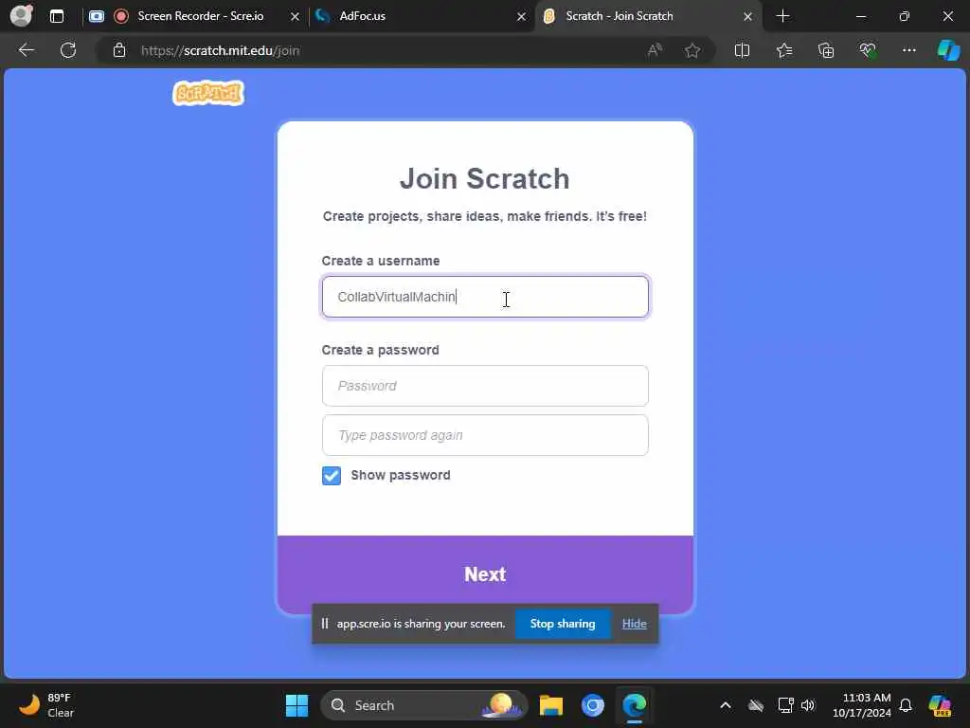Open Split screen icon
The width and height of the screenshot is (970, 728).
pyautogui.click(x=742, y=50)
